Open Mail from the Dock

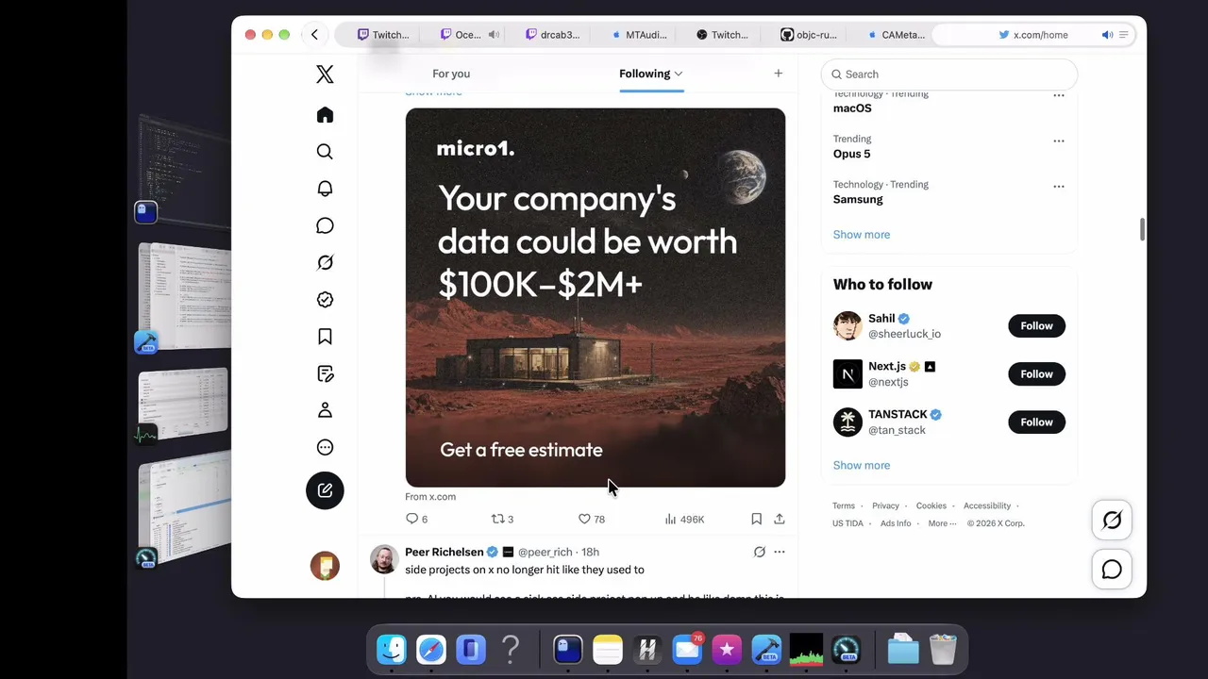[x=686, y=650]
